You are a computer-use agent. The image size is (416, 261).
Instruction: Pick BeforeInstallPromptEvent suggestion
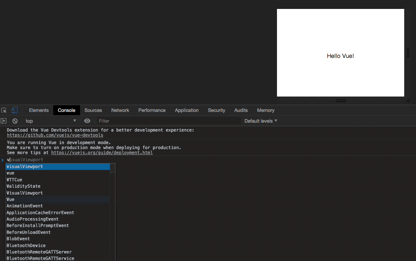click(58, 225)
